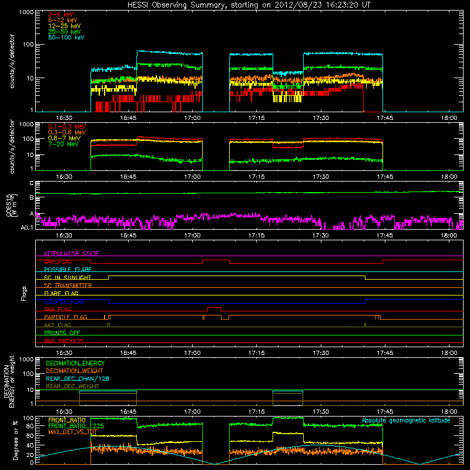Click the 17:30 tick under the decimation plot
470x470 pixels.
(321, 412)
